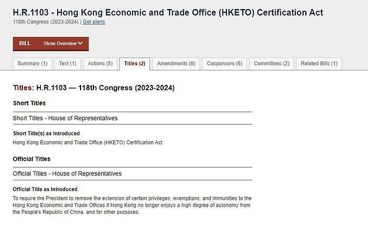Expand the Show Overview dropdown

coord(63,44)
